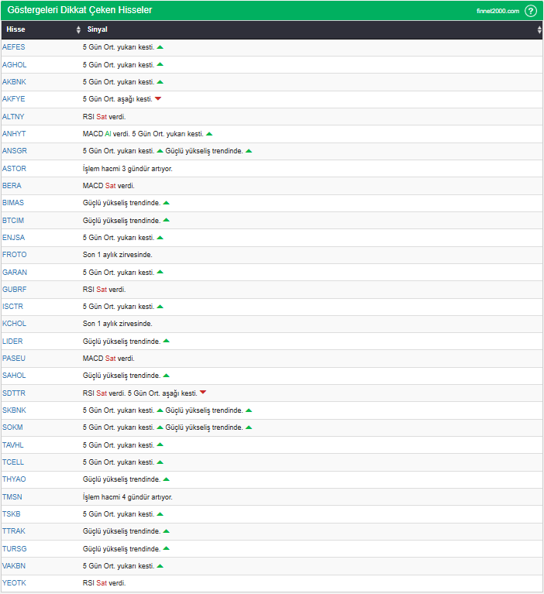
Task: Open the GARAN stock link
Action: 15,273
